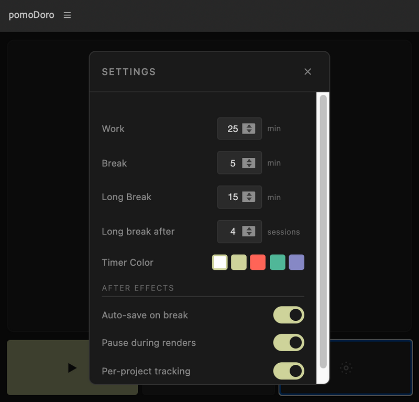Click the Long break after label
This screenshot has height=402, width=419.
point(138,231)
